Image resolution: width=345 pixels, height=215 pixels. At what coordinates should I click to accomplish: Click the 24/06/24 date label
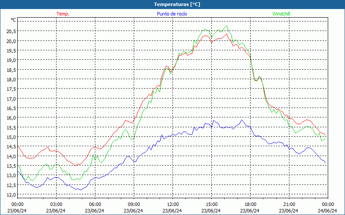[327, 211]
